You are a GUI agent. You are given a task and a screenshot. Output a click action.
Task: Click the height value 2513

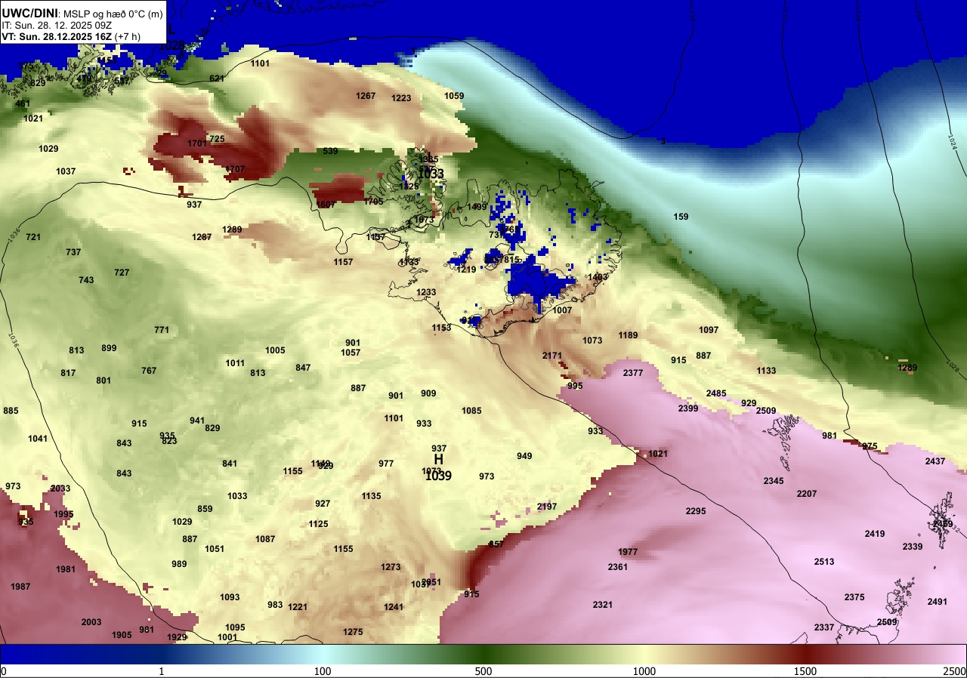click(x=824, y=562)
